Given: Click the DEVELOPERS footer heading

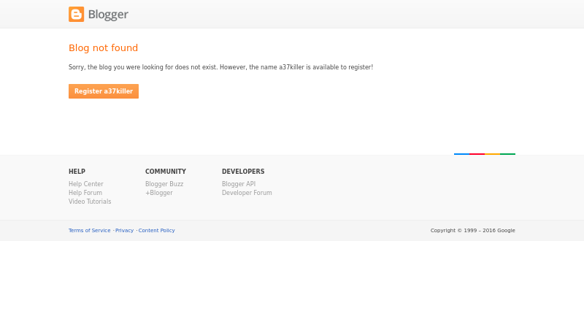Looking at the screenshot, I should pyautogui.click(x=243, y=172).
